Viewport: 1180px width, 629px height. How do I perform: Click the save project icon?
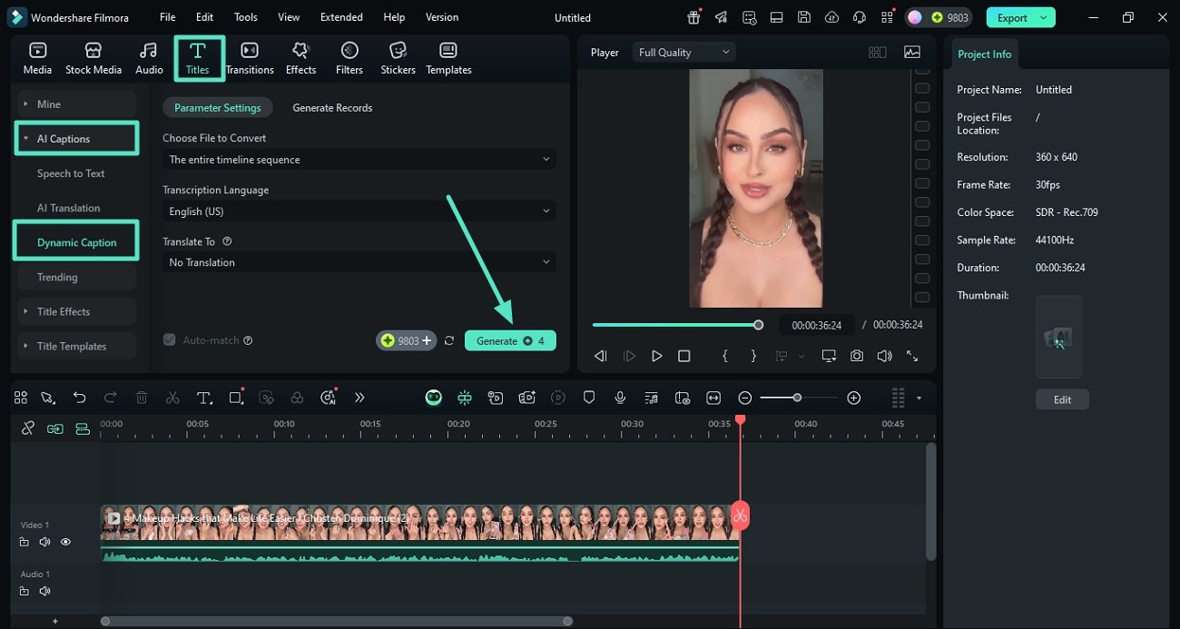pos(803,17)
